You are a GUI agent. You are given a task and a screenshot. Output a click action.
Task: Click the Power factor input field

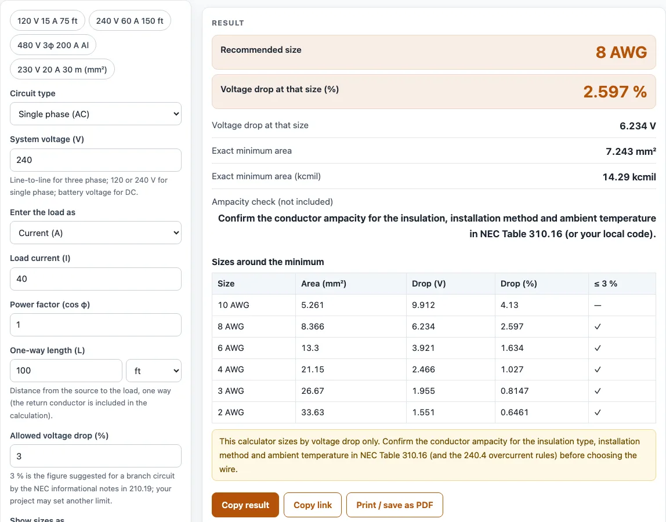click(x=96, y=325)
